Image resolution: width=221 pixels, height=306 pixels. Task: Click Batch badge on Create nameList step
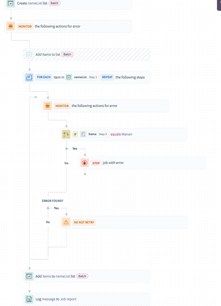[x=54, y=3]
